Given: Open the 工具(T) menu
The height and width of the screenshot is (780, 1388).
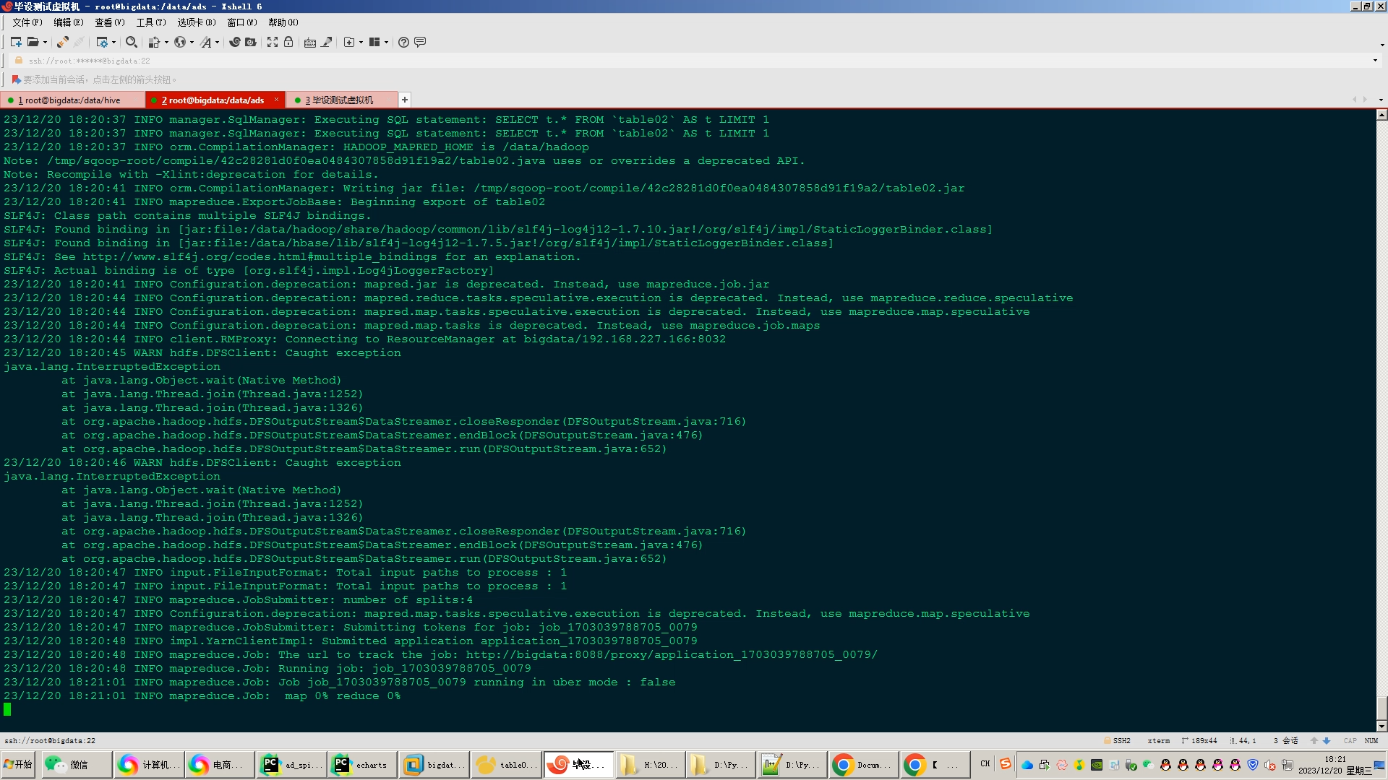Looking at the screenshot, I should (x=151, y=22).
